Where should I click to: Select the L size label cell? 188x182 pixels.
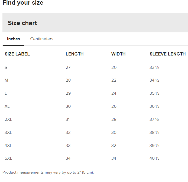click(x=6, y=93)
